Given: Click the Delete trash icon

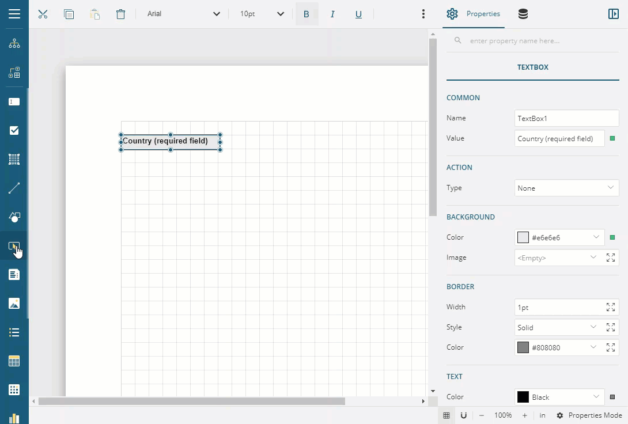Looking at the screenshot, I should (120, 14).
